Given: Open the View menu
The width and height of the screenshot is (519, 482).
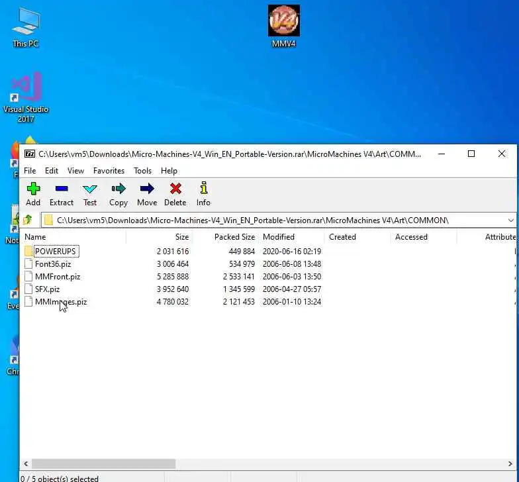Looking at the screenshot, I should (x=75, y=171).
